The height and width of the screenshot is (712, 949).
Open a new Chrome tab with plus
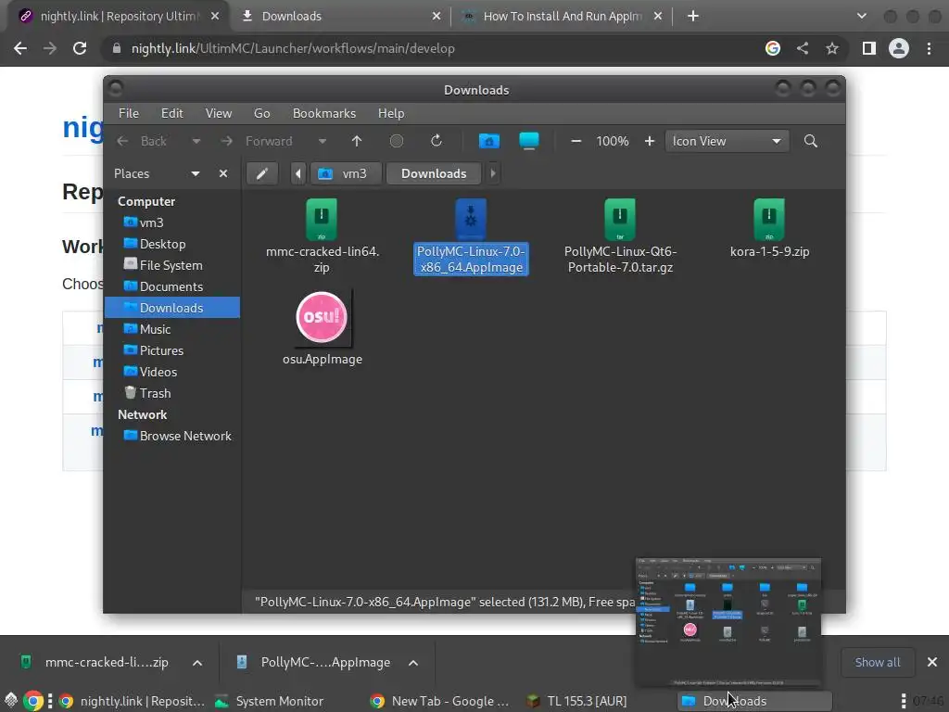tap(693, 17)
